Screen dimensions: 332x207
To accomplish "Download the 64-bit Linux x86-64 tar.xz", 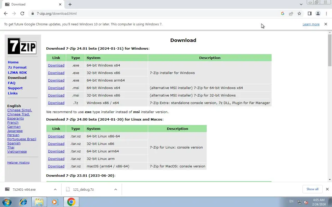I will tap(56, 136).
